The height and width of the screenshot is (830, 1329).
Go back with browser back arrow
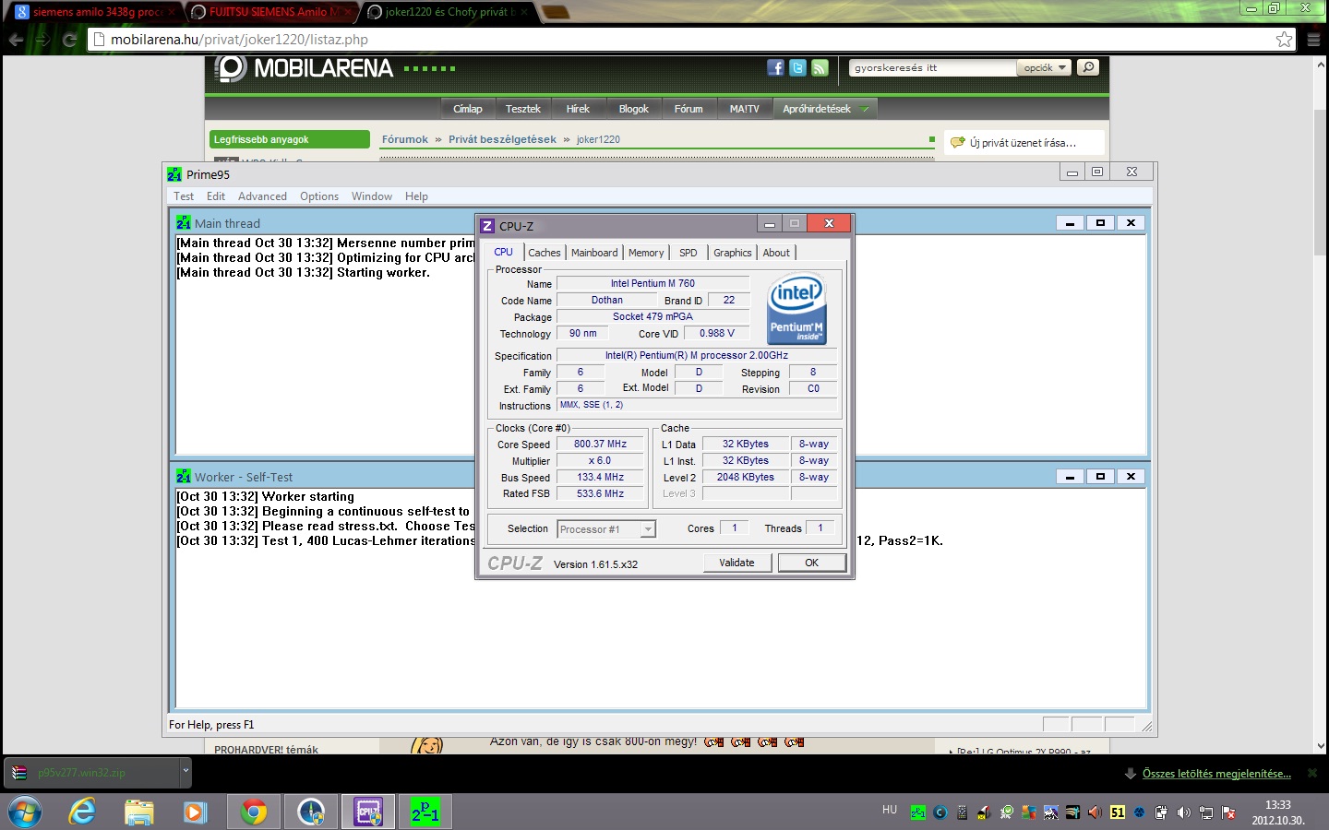[16, 40]
